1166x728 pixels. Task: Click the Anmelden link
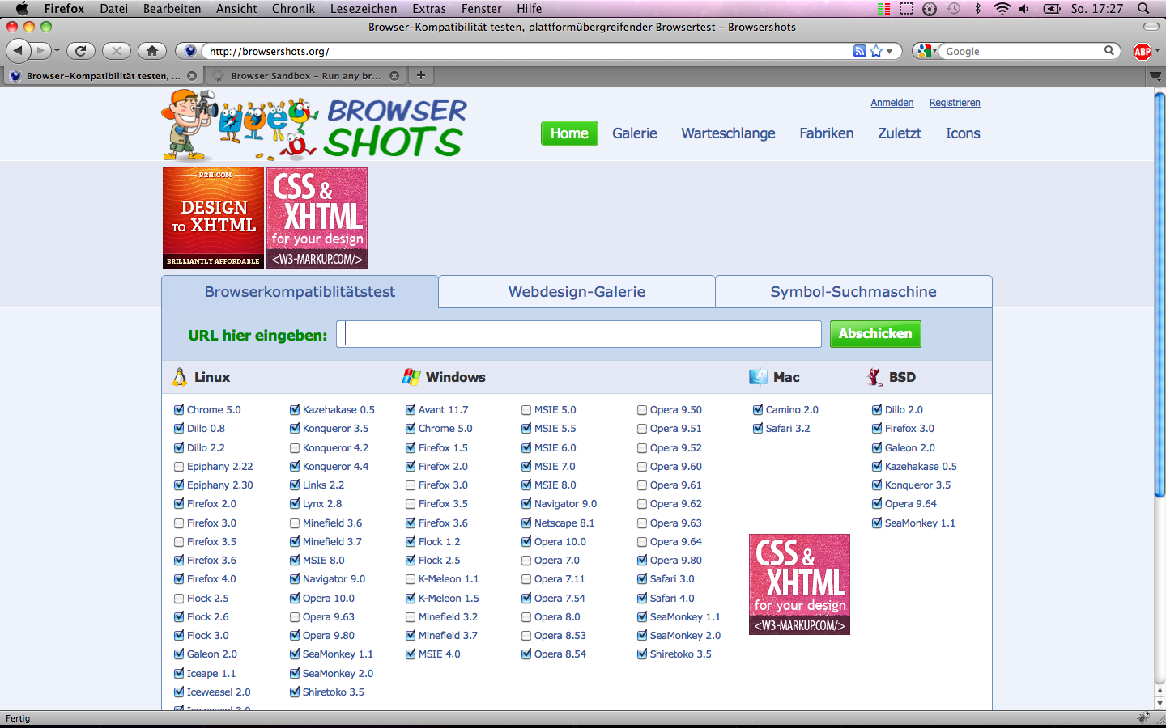pos(892,103)
